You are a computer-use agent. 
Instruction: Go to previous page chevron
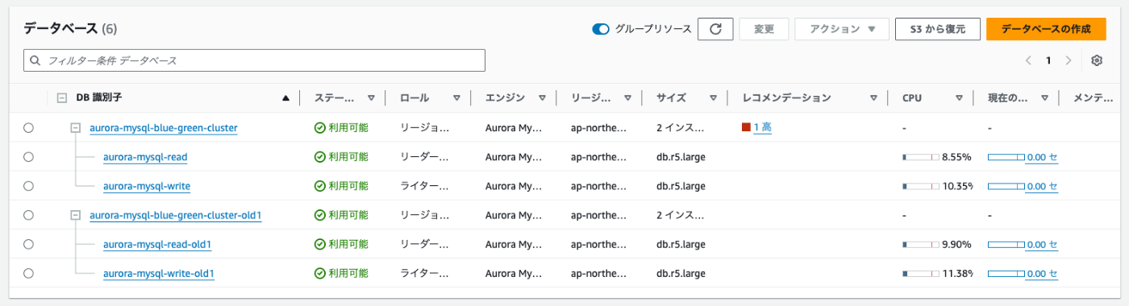1028,60
